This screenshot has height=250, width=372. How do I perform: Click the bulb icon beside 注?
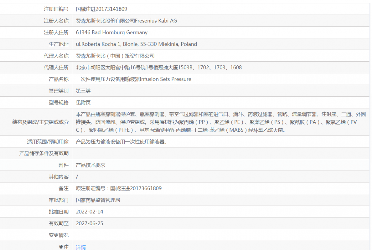tap(61, 247)
